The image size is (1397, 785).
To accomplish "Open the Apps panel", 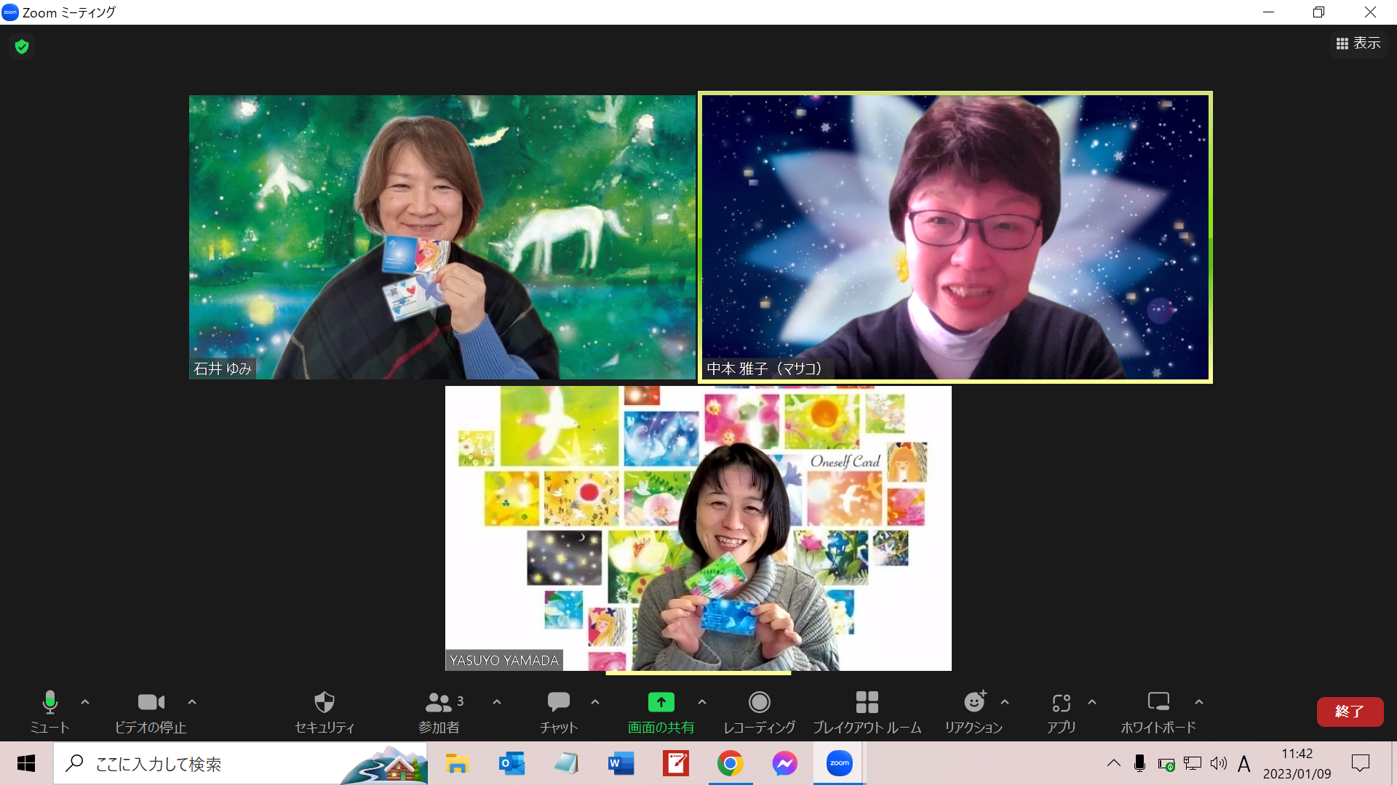I will click(1061, 711).
